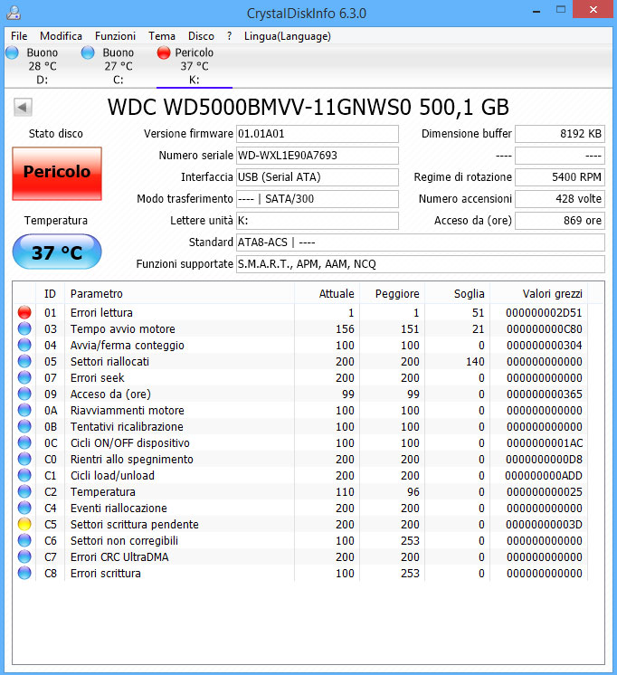The width and height of the screenshot is (617, 675).
Task: Click the blue status circle for Avvia/ferma conteggio
Action: pyautogui.click(x=24, y=345)
